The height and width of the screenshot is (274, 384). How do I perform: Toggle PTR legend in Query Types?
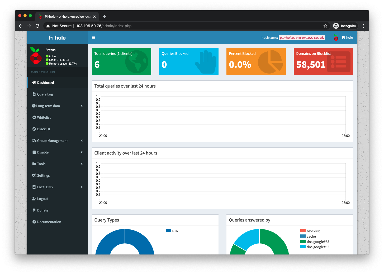172,231
